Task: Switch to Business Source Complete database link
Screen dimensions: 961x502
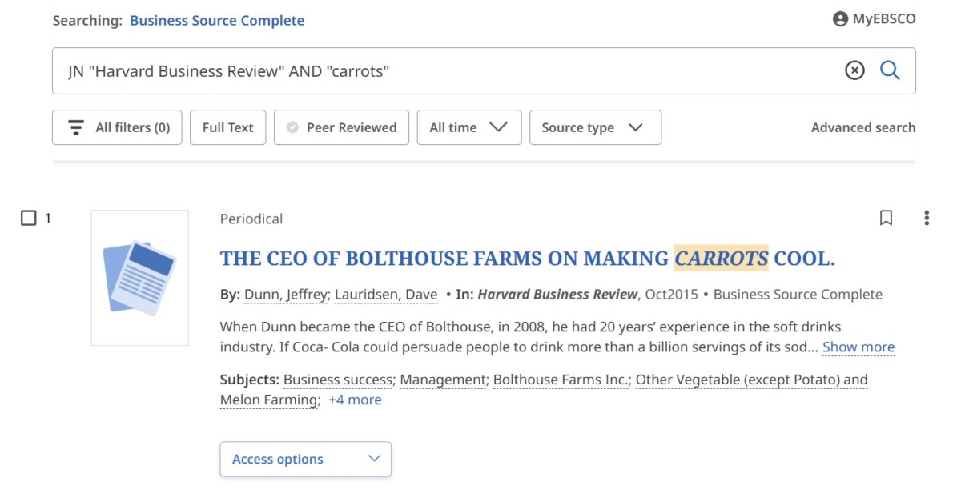Action: click(x=217, y=20)
